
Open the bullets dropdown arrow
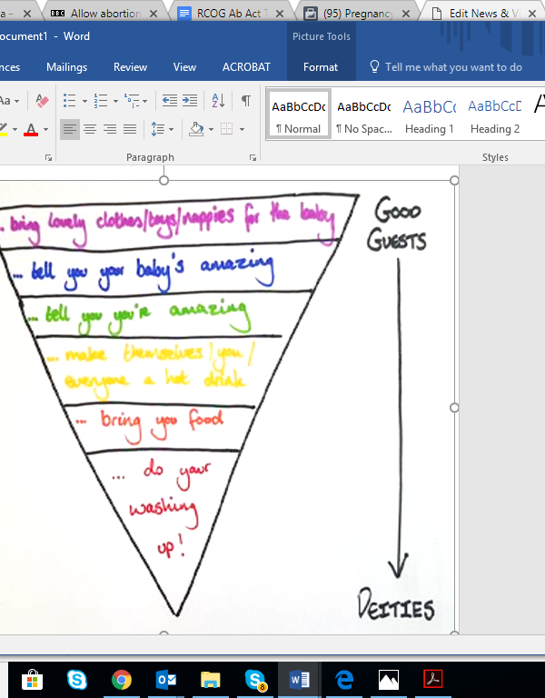[x=84, y=101]
